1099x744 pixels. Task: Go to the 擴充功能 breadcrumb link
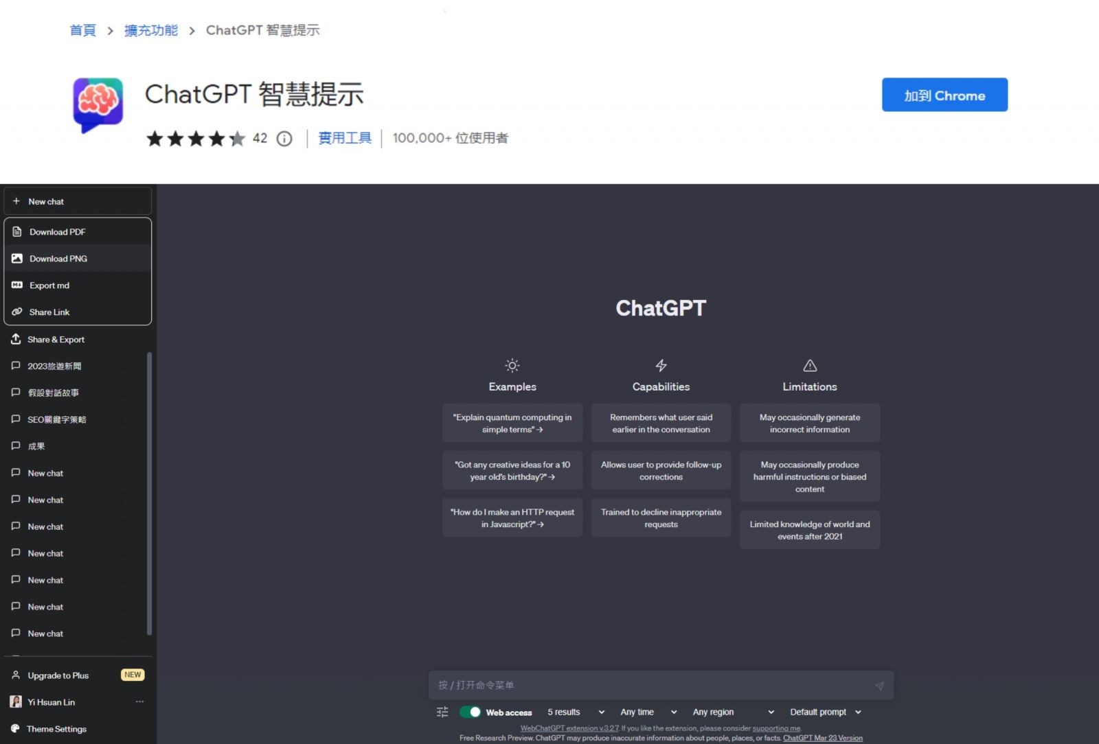tap(151, 30)
